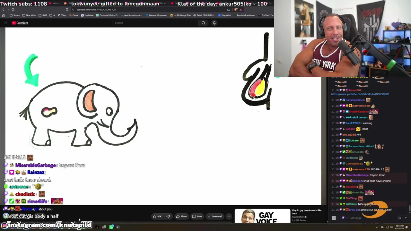Screen dimensions: 411x231
Task: Select chatter g0t_sp33d's name in chat
Action: pyautogui.click(x=349, y=135)
